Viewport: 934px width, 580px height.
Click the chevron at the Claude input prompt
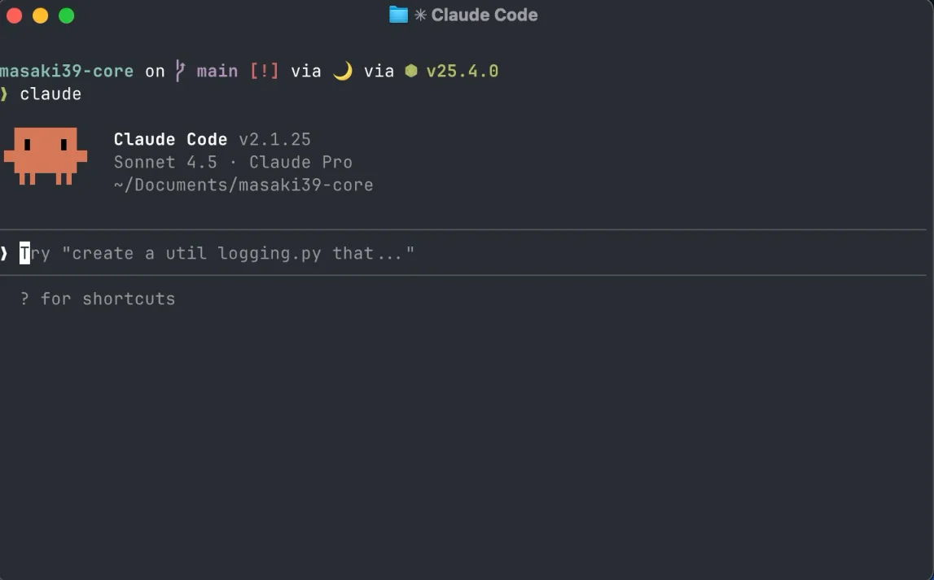(5, 254)
